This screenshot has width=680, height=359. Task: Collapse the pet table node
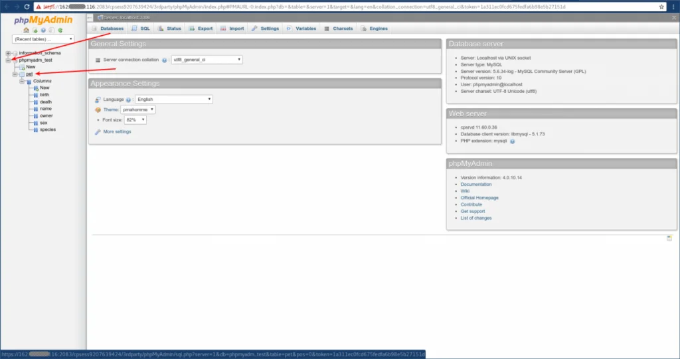click(15, 74)
